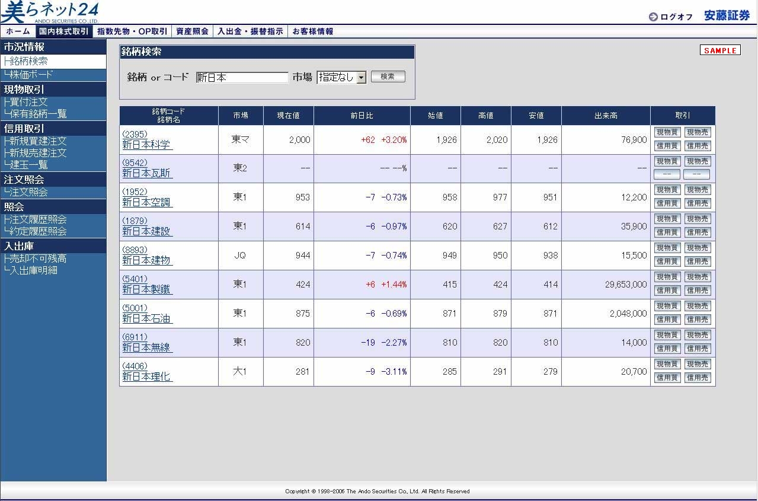This screenshot has height=501, width=758.
Task: Click the 前日比 value +3.20%
Action: (394, 140)
